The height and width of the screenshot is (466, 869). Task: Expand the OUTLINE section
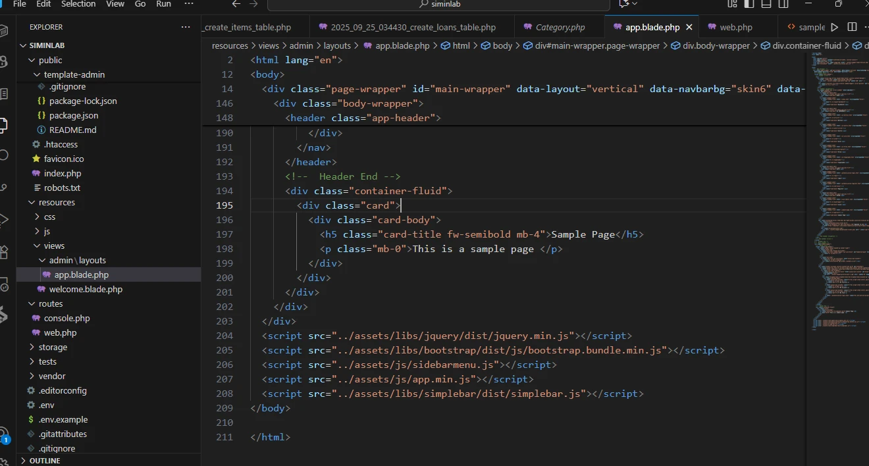tap(45, 461)
